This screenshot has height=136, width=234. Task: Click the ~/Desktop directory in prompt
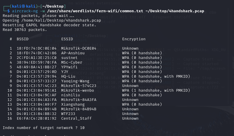[x=53, y=6]
